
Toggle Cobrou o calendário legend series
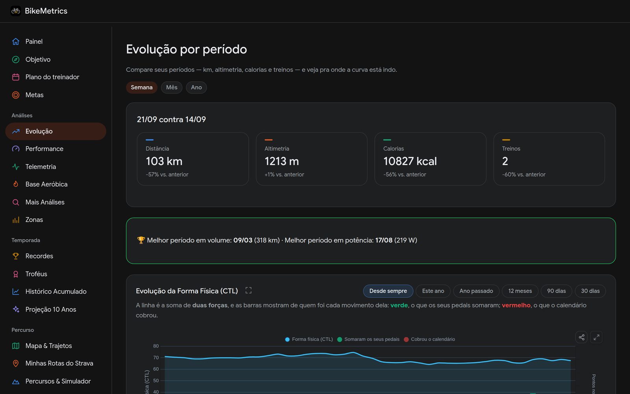tap(430, 339)
